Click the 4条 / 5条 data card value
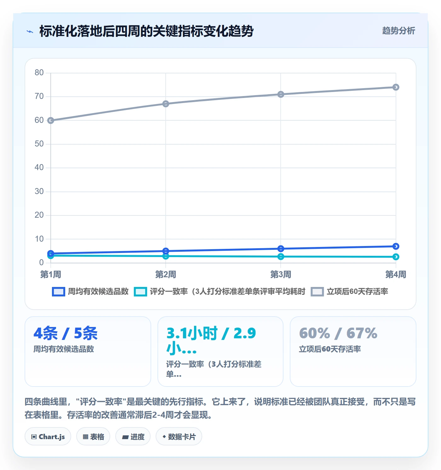The height and width of the screenshot is (470, 441). 66,333
